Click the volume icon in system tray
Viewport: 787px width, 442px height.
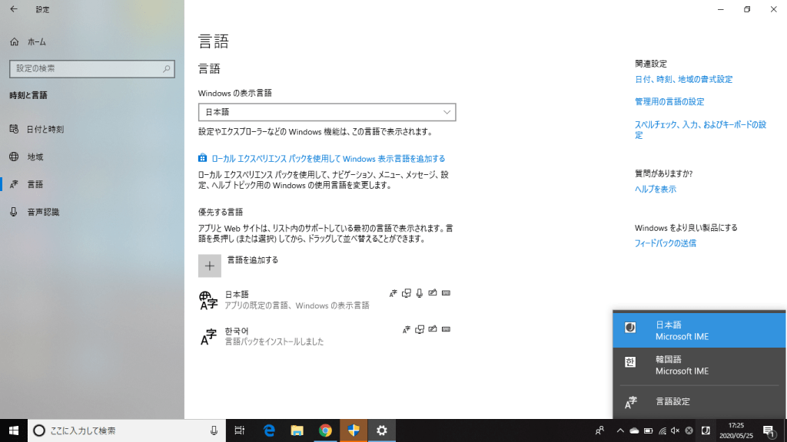point(675,430)
